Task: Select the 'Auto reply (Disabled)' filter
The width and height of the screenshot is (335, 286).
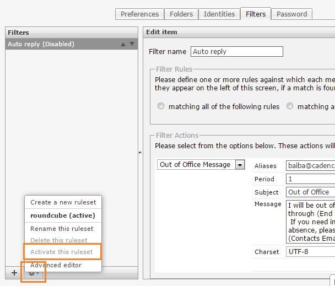Action: click(x=61, y=44)
